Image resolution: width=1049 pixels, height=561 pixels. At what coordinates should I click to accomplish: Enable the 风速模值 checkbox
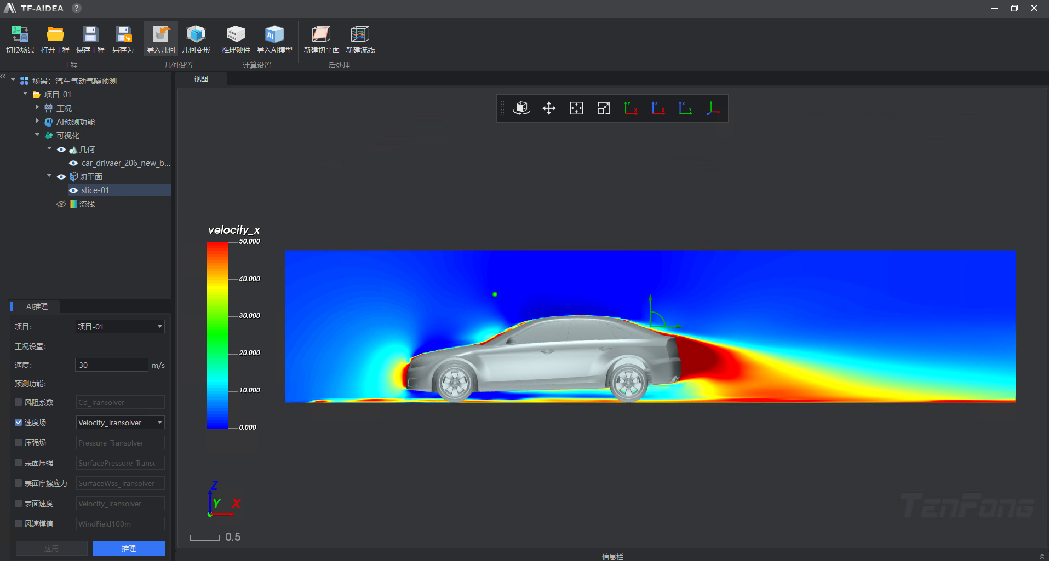pyautogui.click(x=19, y=524)
